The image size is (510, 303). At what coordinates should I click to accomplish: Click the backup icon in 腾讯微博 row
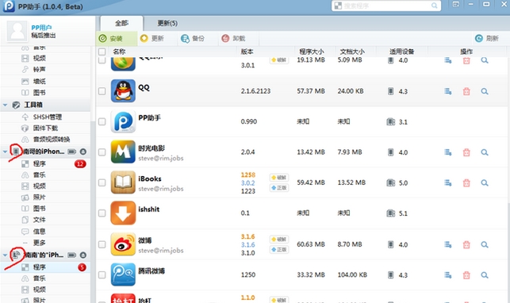448,275
